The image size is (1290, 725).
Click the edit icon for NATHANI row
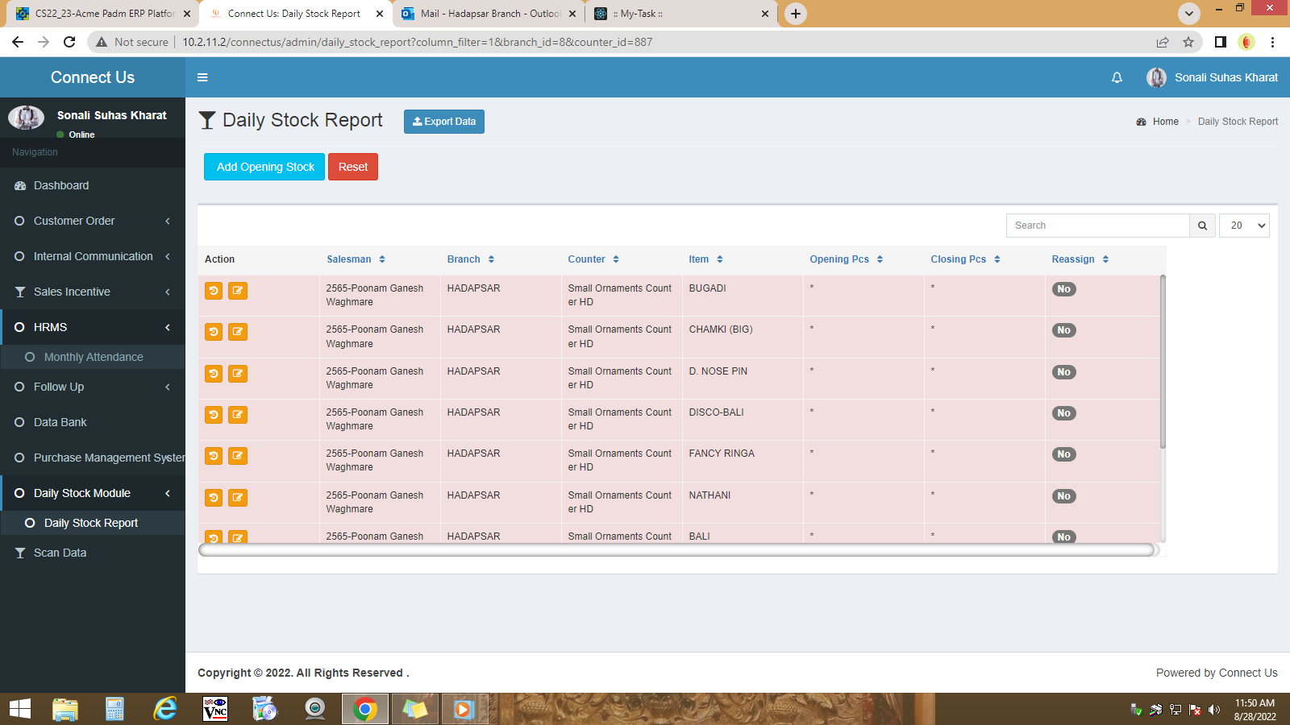click(238, 498)
